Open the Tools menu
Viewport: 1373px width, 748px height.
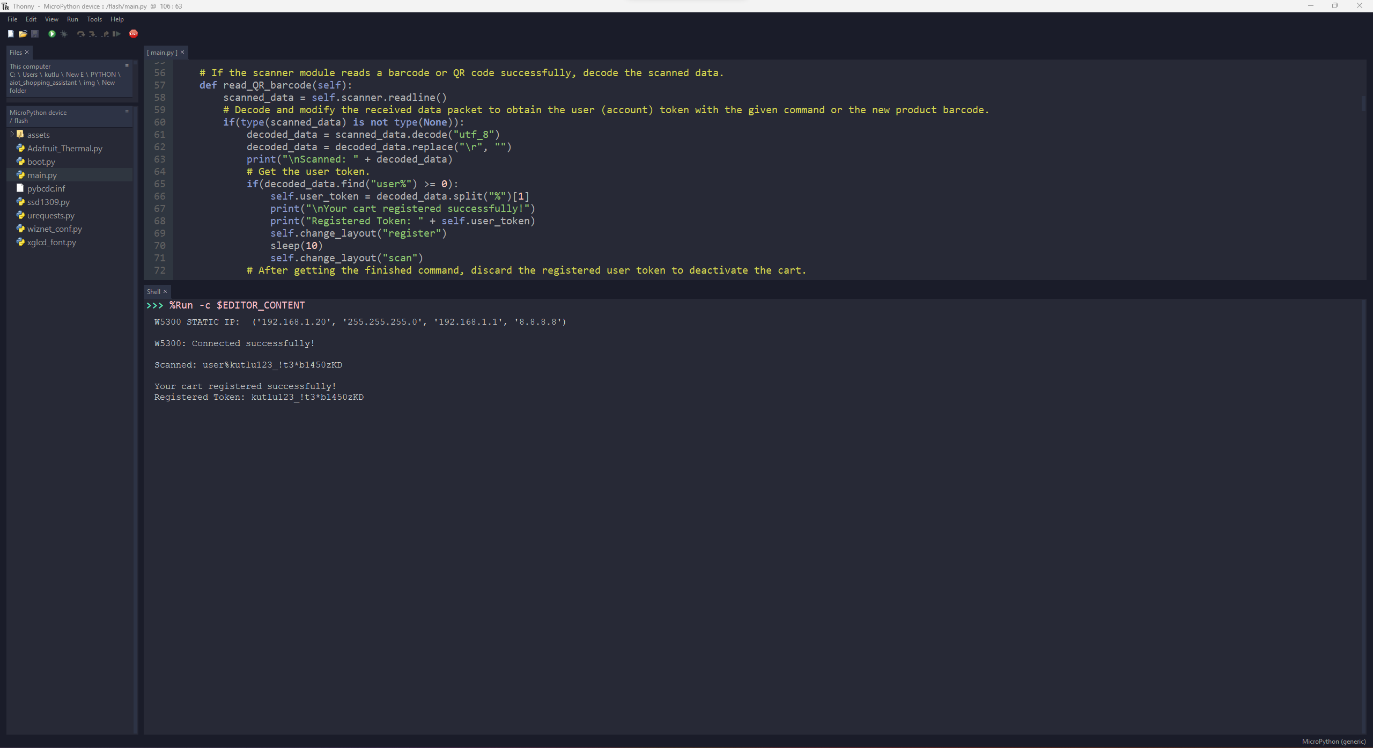94,19
